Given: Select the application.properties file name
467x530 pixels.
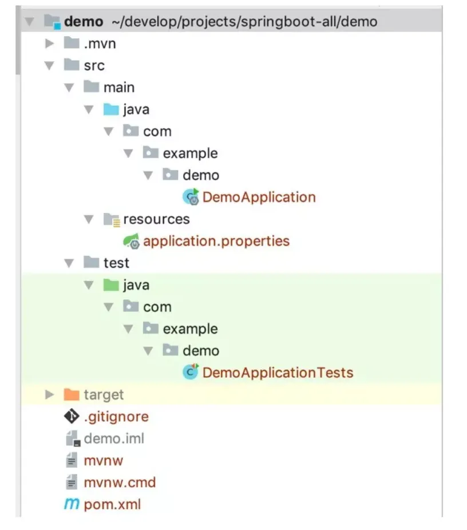Looking at the screenshot, I should [216, 241].
